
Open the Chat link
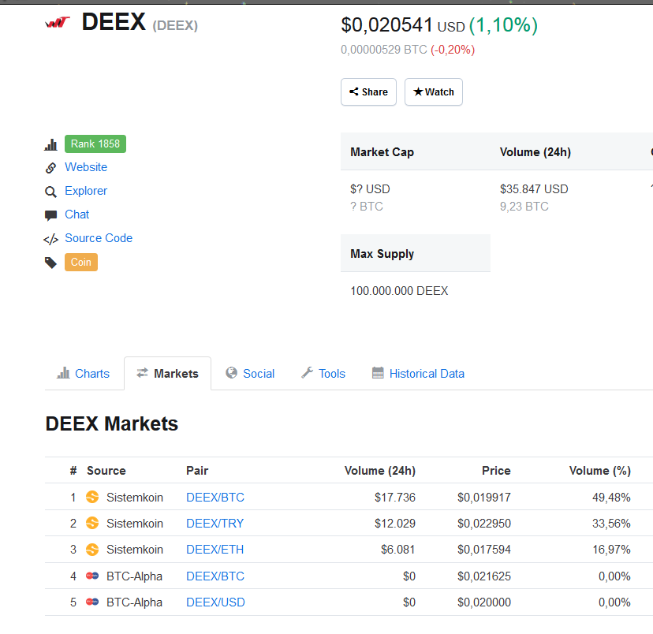pos(77,214)
